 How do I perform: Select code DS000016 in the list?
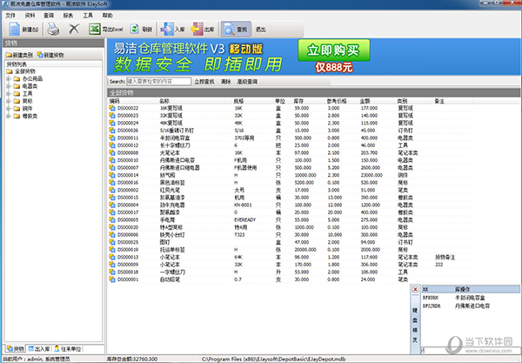point(128,183)
